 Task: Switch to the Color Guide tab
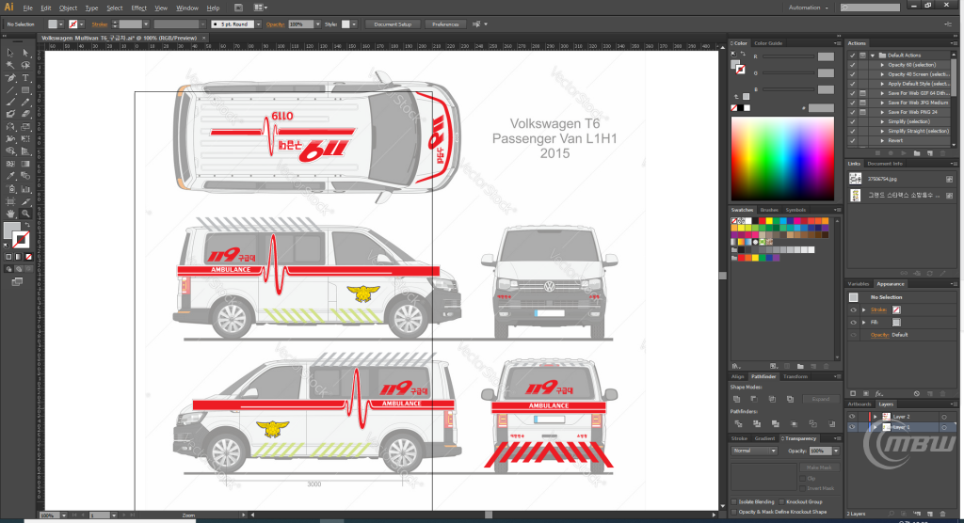coord(768,43)
